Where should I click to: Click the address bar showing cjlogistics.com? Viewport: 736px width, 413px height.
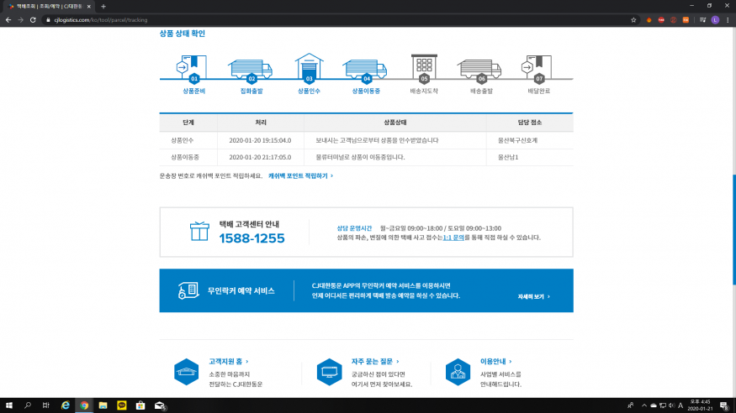336,19
